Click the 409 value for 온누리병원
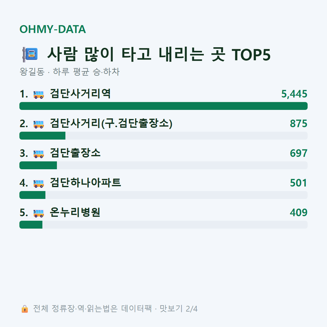Image resolution: width=327 pixels, height=327 pixels. point(299,212)
